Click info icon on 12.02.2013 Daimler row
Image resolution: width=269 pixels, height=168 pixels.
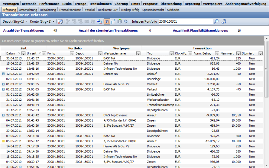(3, 74)
